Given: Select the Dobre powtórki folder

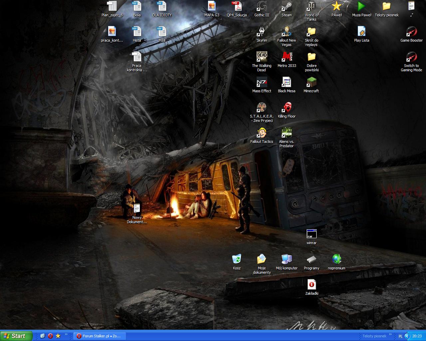Looking at the screenshot, I should point(312,57).
